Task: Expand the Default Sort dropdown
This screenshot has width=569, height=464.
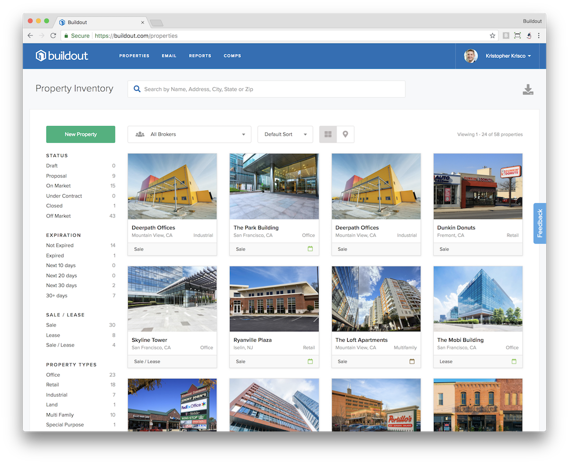Action: (285, 135)
